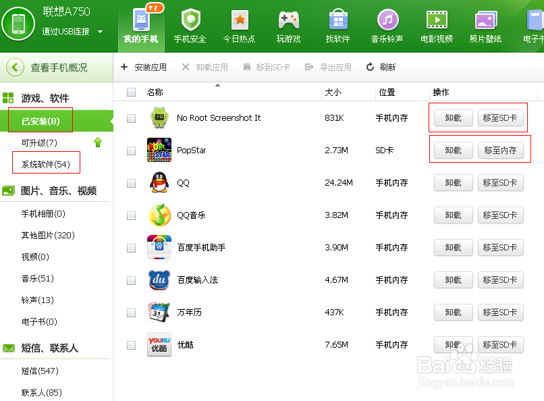
Task: Open the 今日热点 star icon
Action: point(240,20)
